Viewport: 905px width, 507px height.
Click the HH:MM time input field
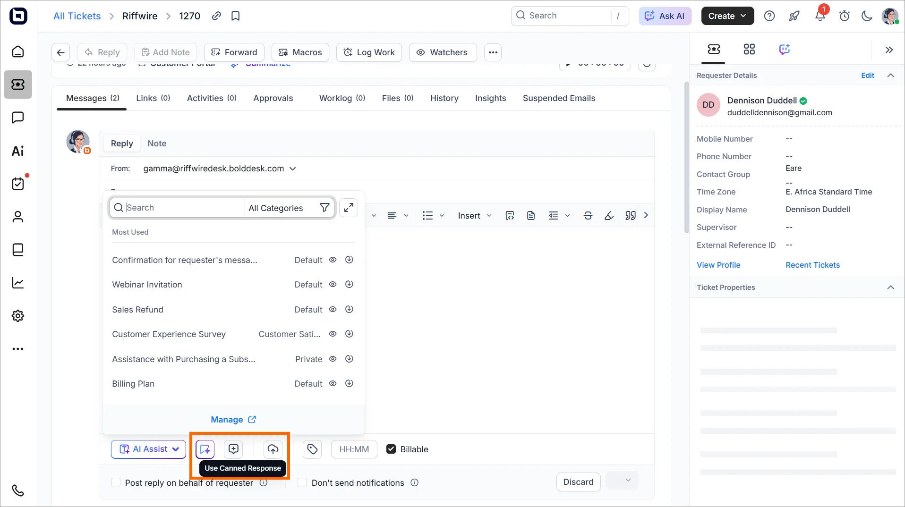354,449
